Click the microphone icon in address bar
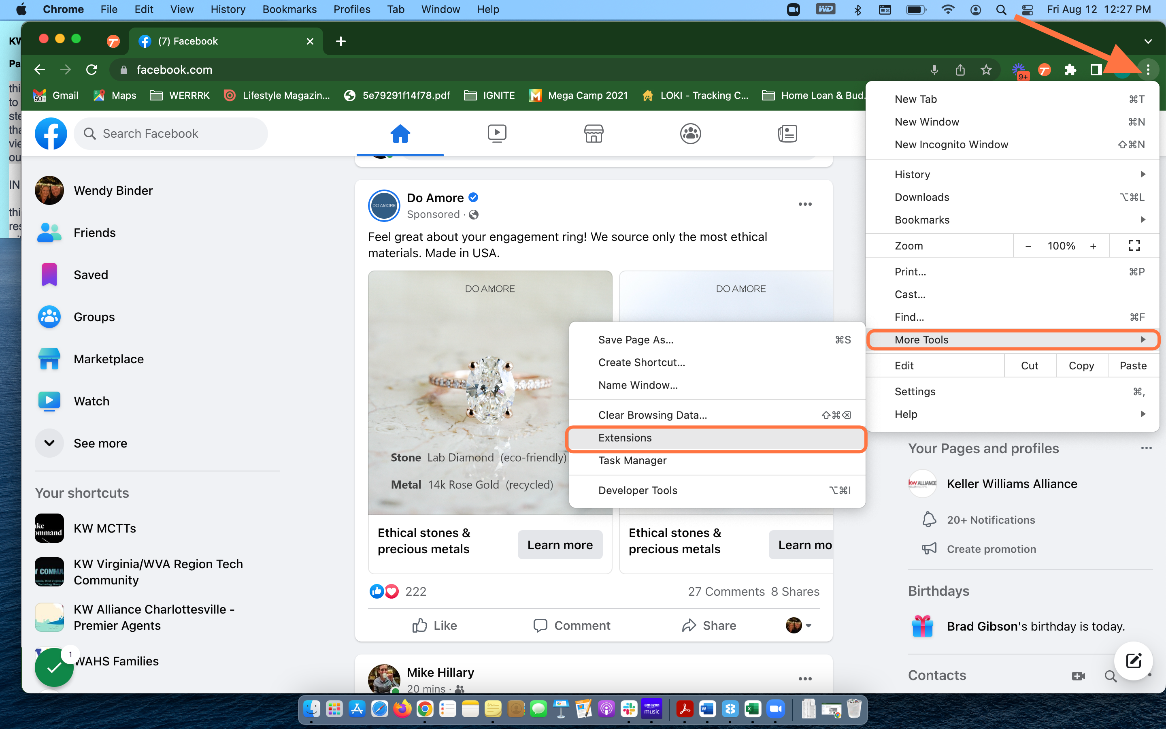 934,70
